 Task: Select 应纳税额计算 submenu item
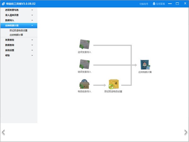16,35
